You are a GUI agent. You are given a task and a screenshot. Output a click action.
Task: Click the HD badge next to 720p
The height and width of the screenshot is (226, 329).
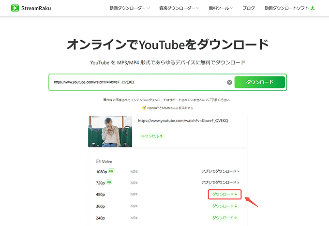tap(109, 182)
